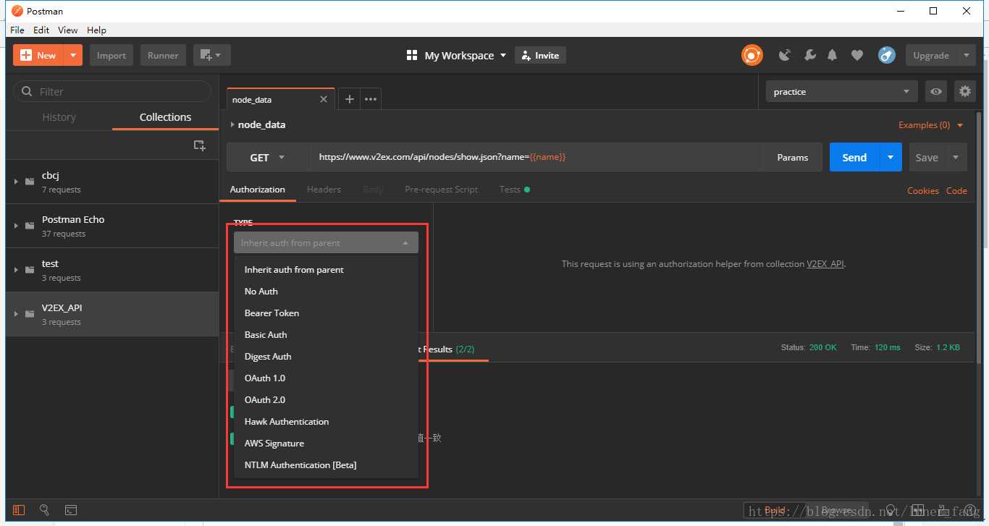The width and height of the screenshot is (989, 526).
Task: Click the open new window icon
Action: tap(211, 56)
